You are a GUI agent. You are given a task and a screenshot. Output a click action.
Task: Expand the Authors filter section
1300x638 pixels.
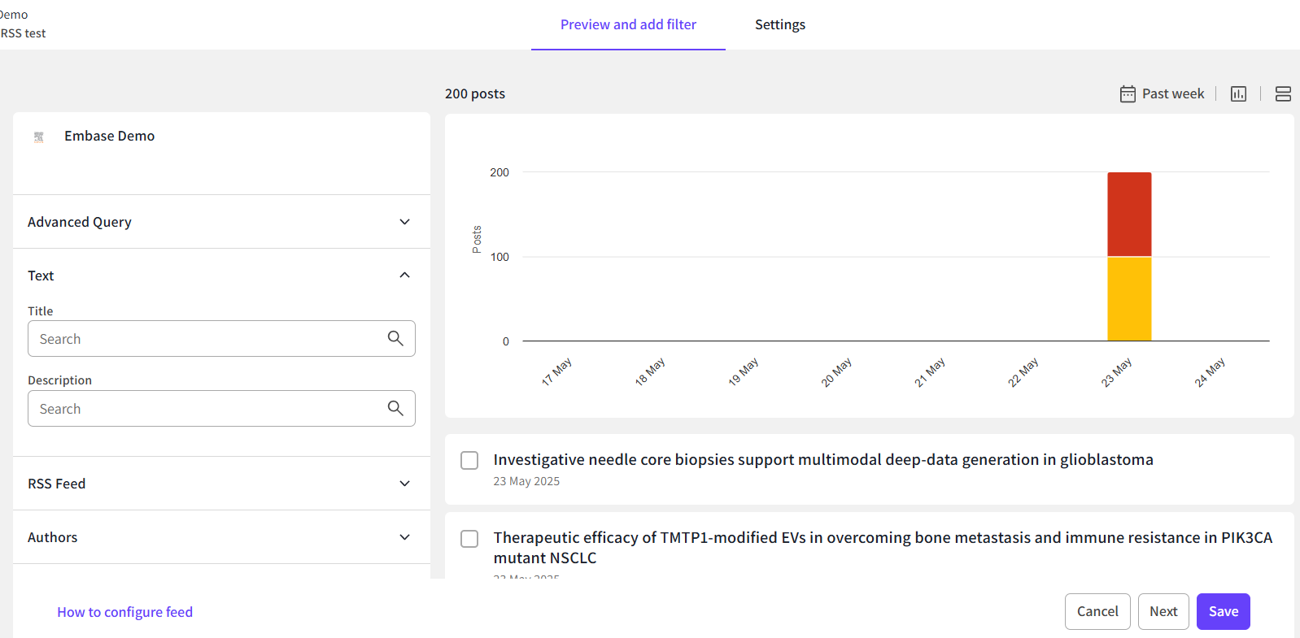[404, 537]
